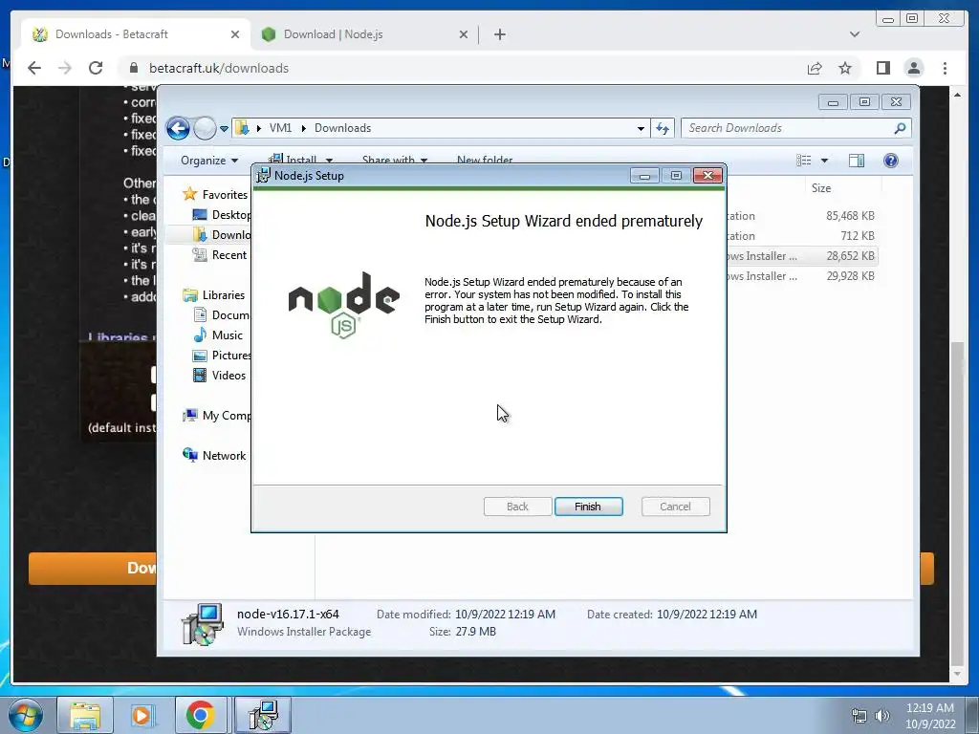
Task: Open Documents library in navigation pane
Action: click(x=222, y=314)
